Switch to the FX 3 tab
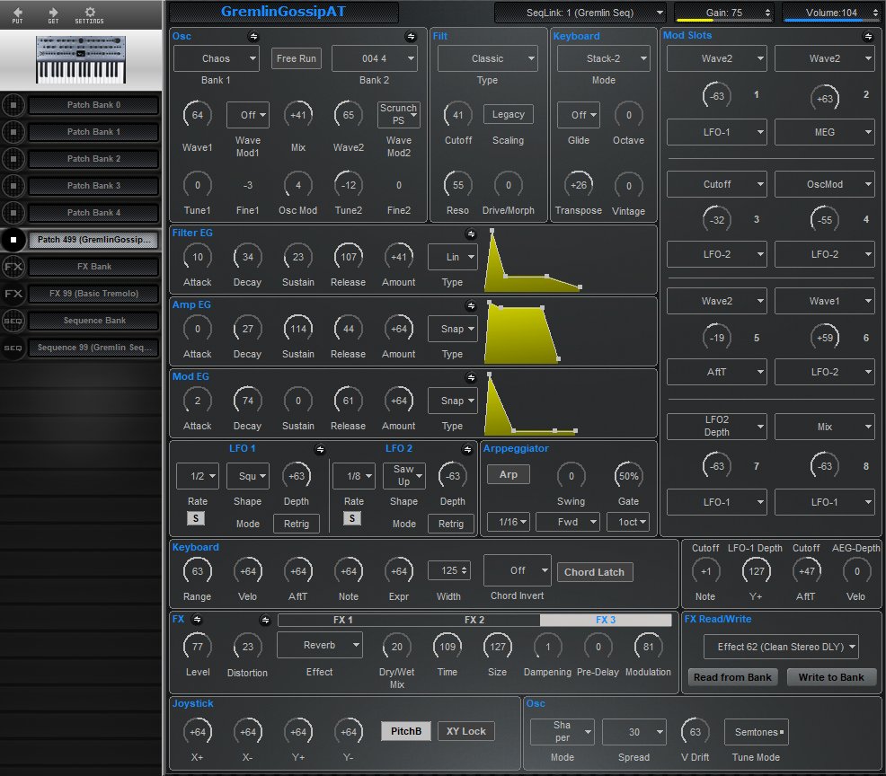The width and height of the screenshot is (886, 776). click(x=606, y=620)
